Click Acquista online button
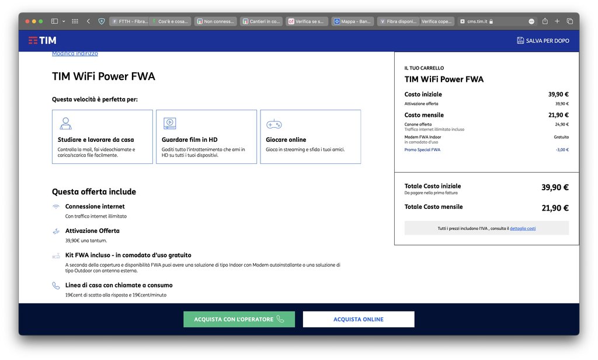The image size is (598, 360). (x=359, y=319)
